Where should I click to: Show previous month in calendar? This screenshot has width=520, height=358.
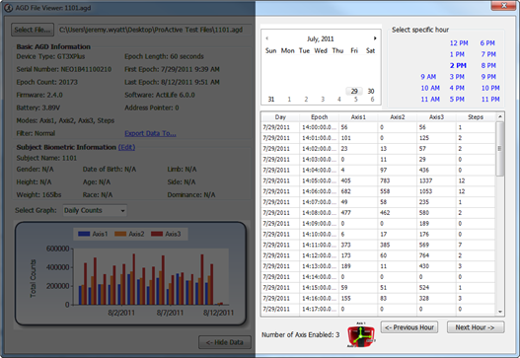pos(267,38)
